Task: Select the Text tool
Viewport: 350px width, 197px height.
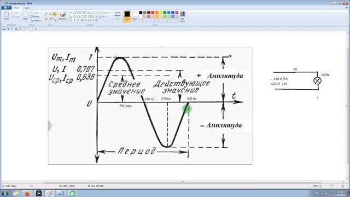Action: pyautogui.click(x=55, y=14)
